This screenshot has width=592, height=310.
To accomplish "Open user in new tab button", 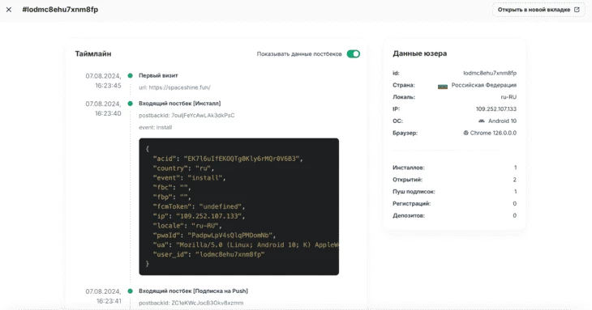I will pyautogui.click(x=538, y=10).
